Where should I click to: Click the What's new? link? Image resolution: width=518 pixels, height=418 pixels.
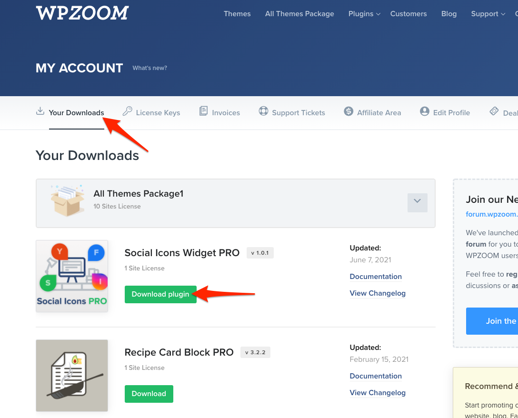pos(149,68)
